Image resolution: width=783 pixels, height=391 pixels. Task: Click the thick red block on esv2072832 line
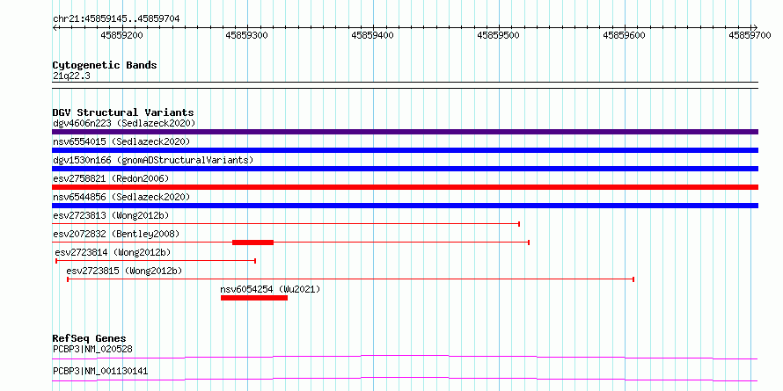click(x=253, y=243)
